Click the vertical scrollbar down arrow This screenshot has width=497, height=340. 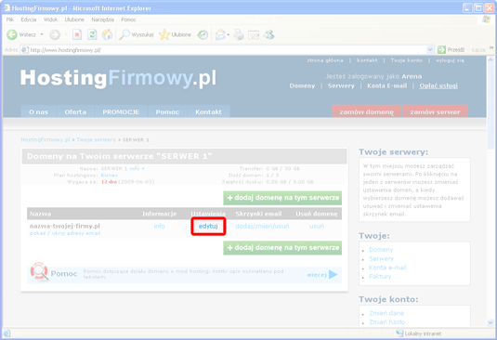point(490,322)
